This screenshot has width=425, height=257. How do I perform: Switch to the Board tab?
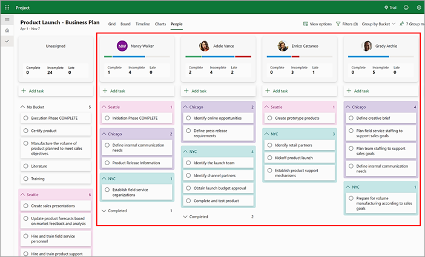point(125,24)
